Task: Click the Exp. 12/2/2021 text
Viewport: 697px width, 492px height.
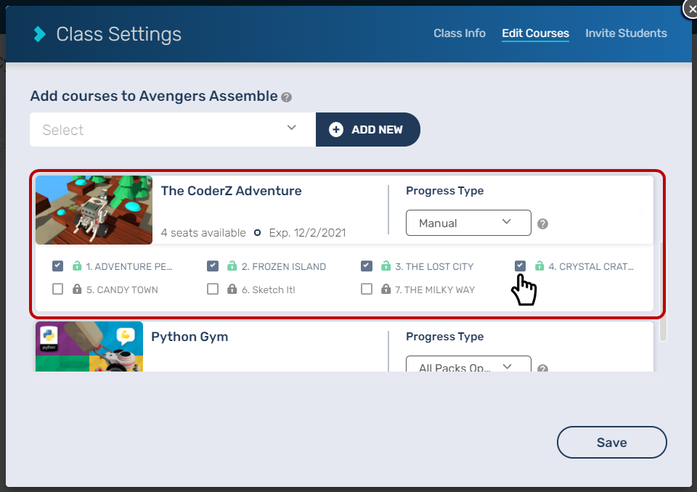Action: point(307,233)
